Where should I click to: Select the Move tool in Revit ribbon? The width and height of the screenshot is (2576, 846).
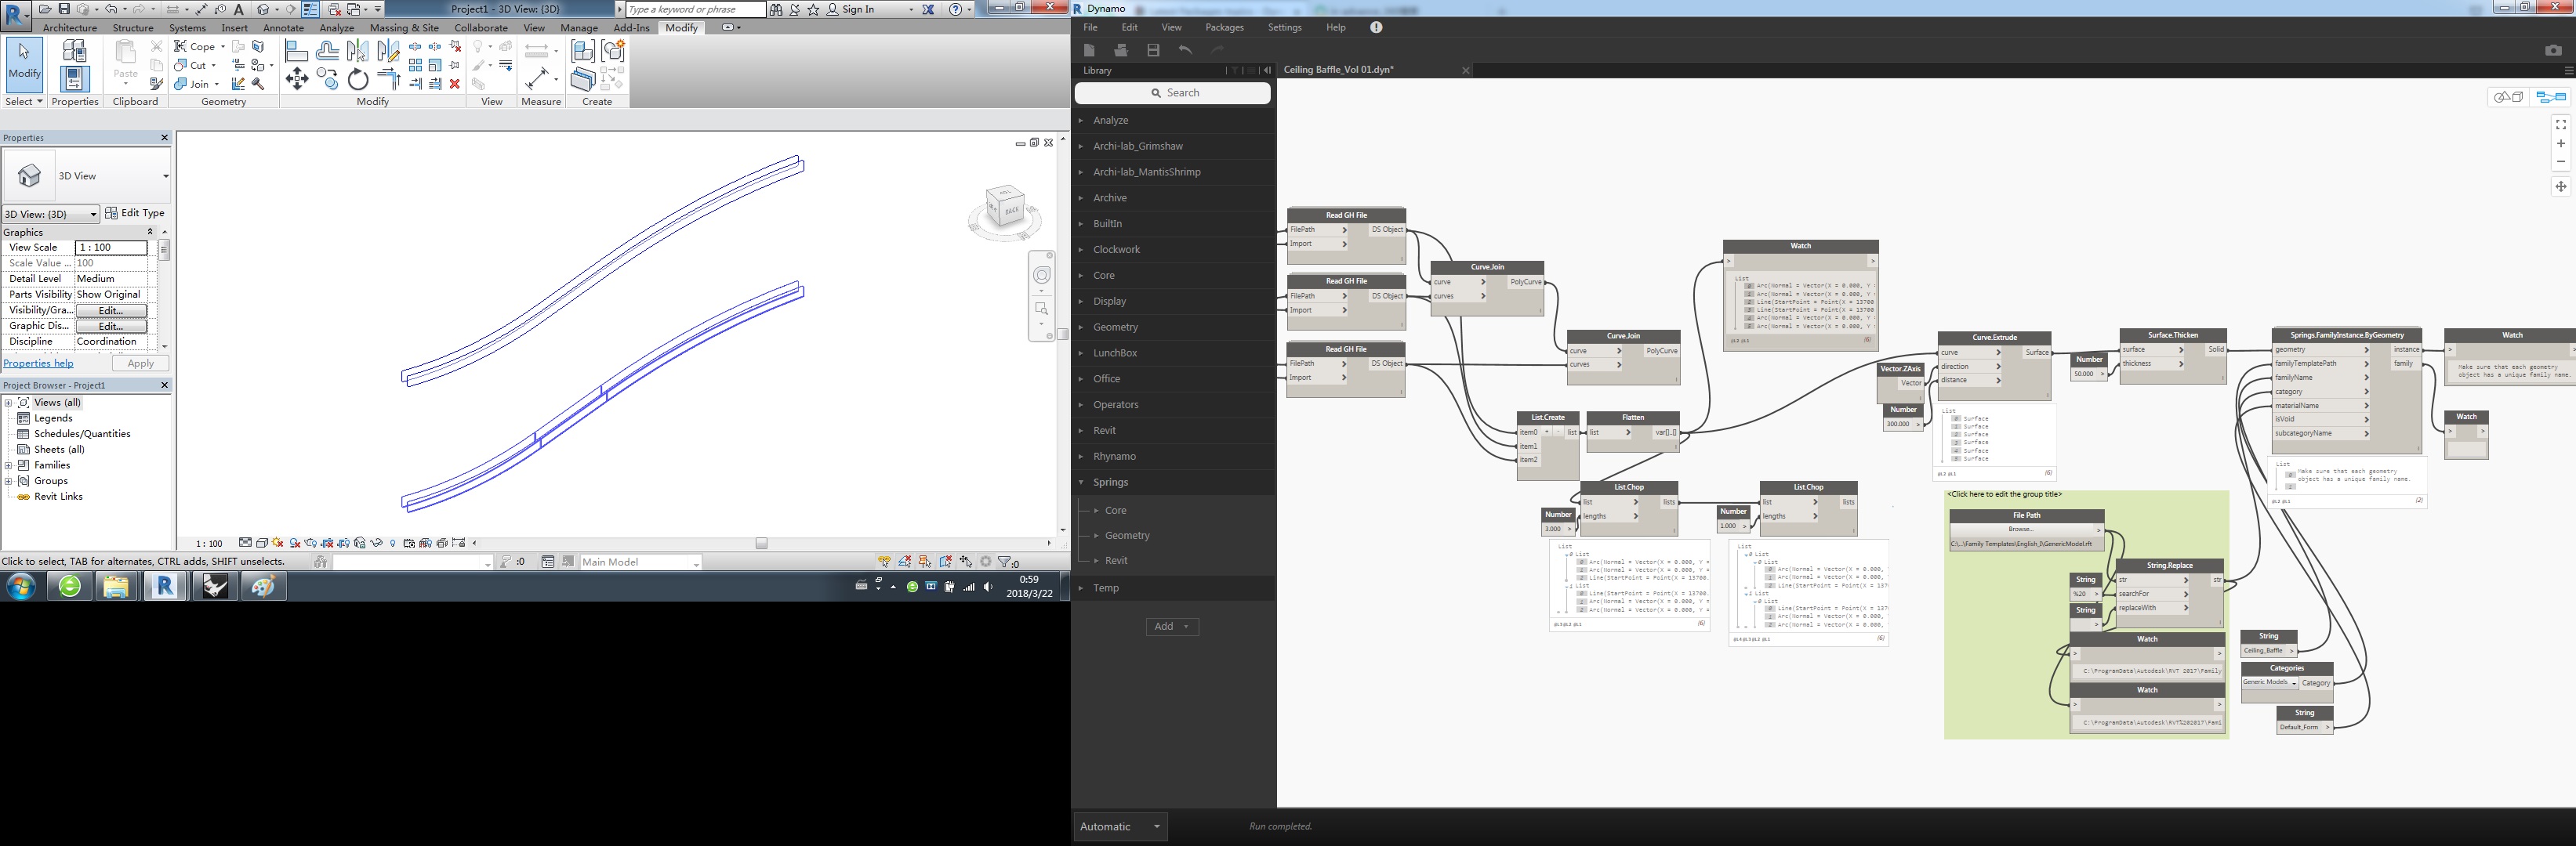coord(297,80)
